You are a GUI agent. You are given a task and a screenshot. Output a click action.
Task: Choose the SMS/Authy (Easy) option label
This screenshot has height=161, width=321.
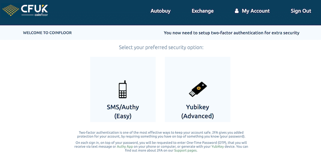click(123, 112)
